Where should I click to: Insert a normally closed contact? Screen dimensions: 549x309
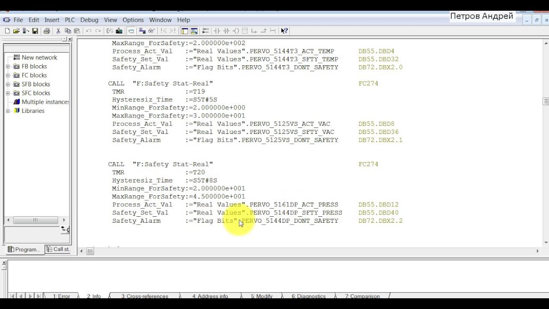click(x=226, y=31)
